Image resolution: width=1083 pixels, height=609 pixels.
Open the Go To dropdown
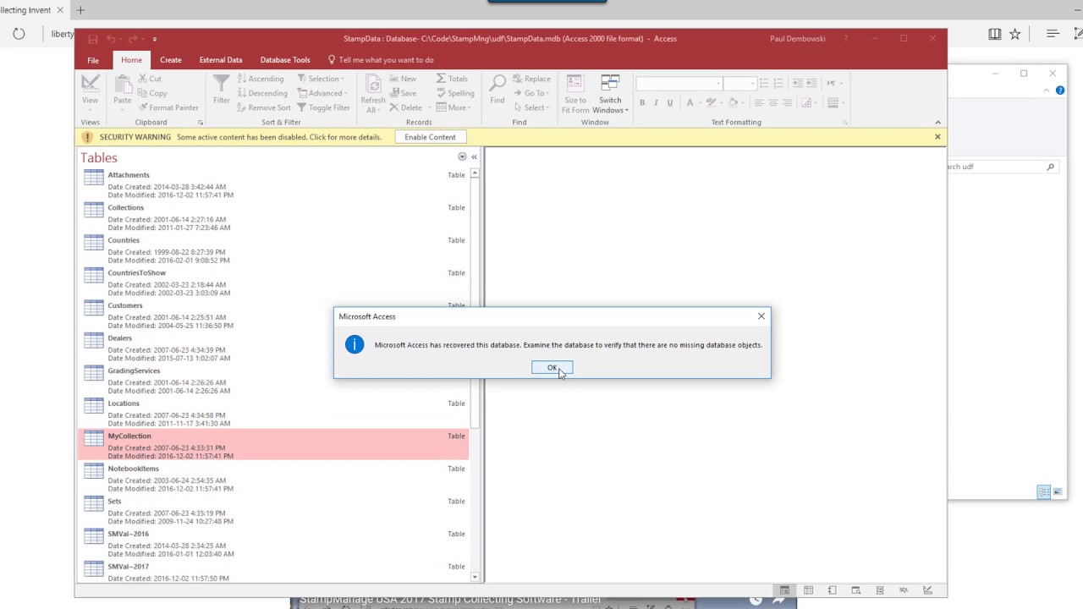tap(531, 93)
